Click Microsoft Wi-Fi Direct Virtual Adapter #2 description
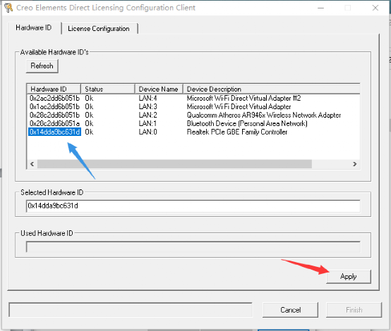This screenshot has height=331, width=391. 243,99
